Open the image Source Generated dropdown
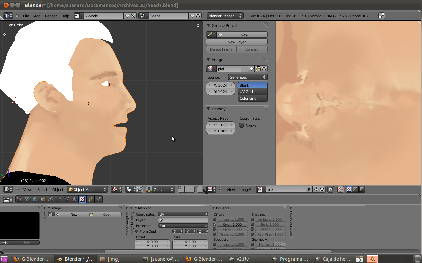Viewport: 422px width, 263px height. point(248,77)
